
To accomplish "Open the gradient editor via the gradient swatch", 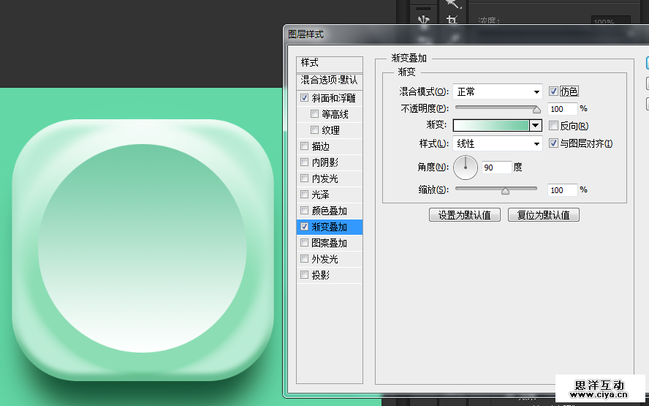I will [491, 126].
